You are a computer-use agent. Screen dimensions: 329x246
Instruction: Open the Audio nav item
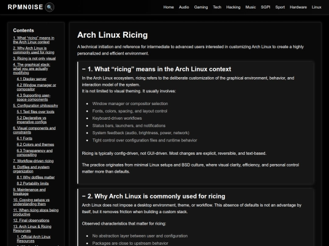[x=184, y=7]
